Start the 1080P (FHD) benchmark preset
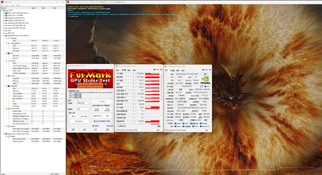 [97, 116]
